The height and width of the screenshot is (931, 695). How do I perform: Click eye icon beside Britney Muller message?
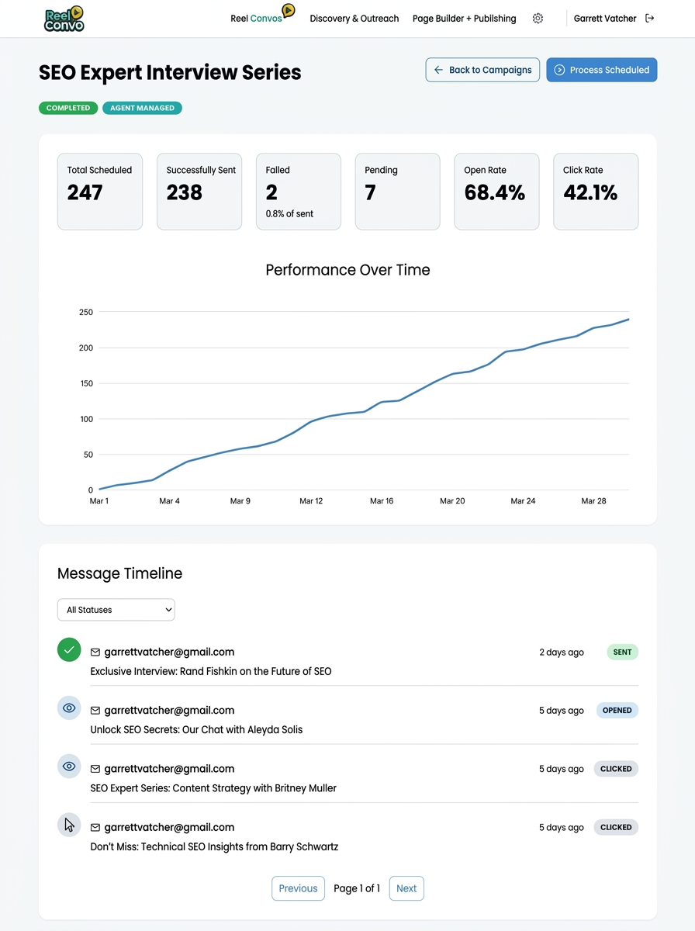[x=69, y=767]
